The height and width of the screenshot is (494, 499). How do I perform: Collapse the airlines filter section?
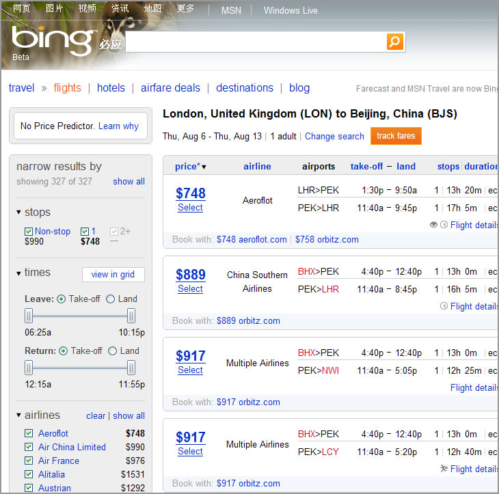pyautogui.click(x=18, y=415)
